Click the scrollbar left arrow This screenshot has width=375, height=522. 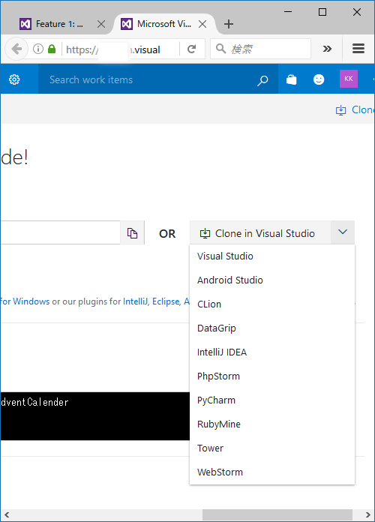(x=7, y=514)
